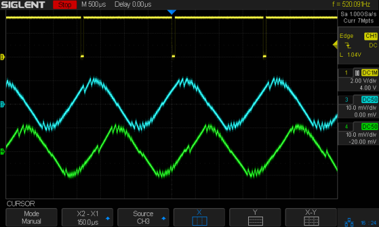Click the falling edge trigger slope icon

pyautogui.click(x=348, y=45)
